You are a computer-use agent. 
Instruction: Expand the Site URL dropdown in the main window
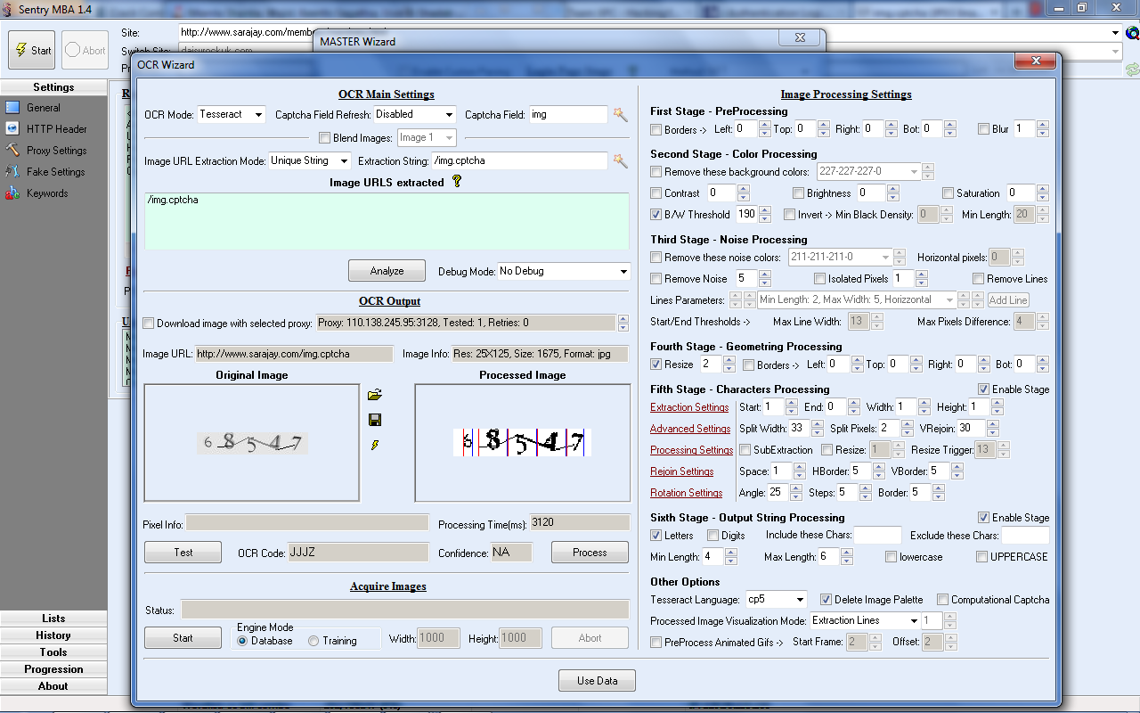point(1115,33)
